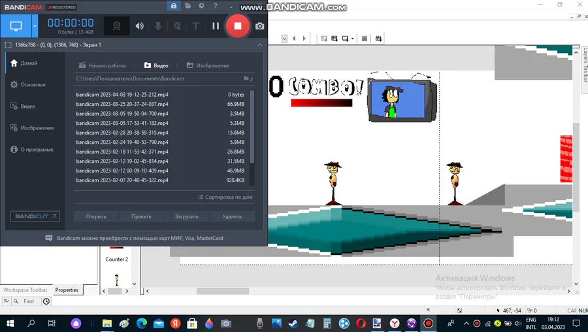Open the О программе section
Image resolution: width=588 pixels, height=332 pixels.
coord(36,149)
